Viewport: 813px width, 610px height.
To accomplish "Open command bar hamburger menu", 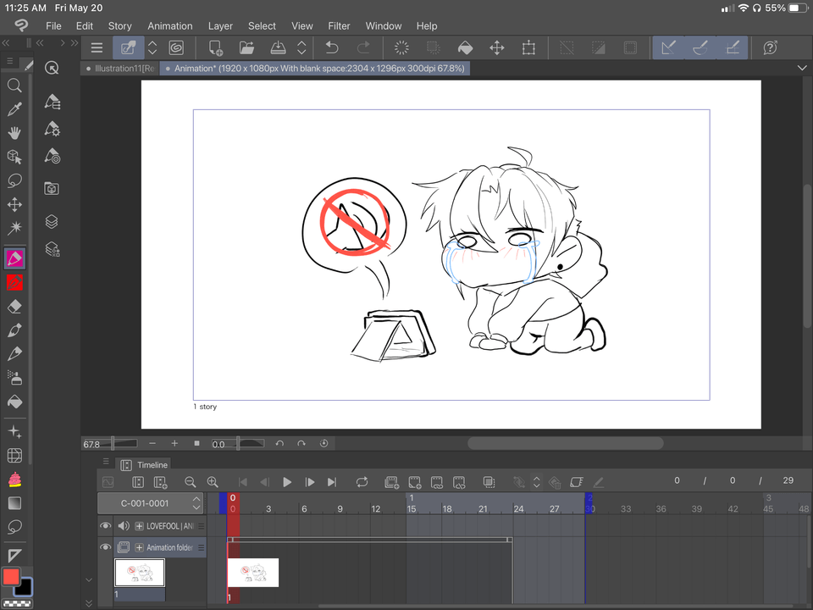I will click(x=97, y=48).
